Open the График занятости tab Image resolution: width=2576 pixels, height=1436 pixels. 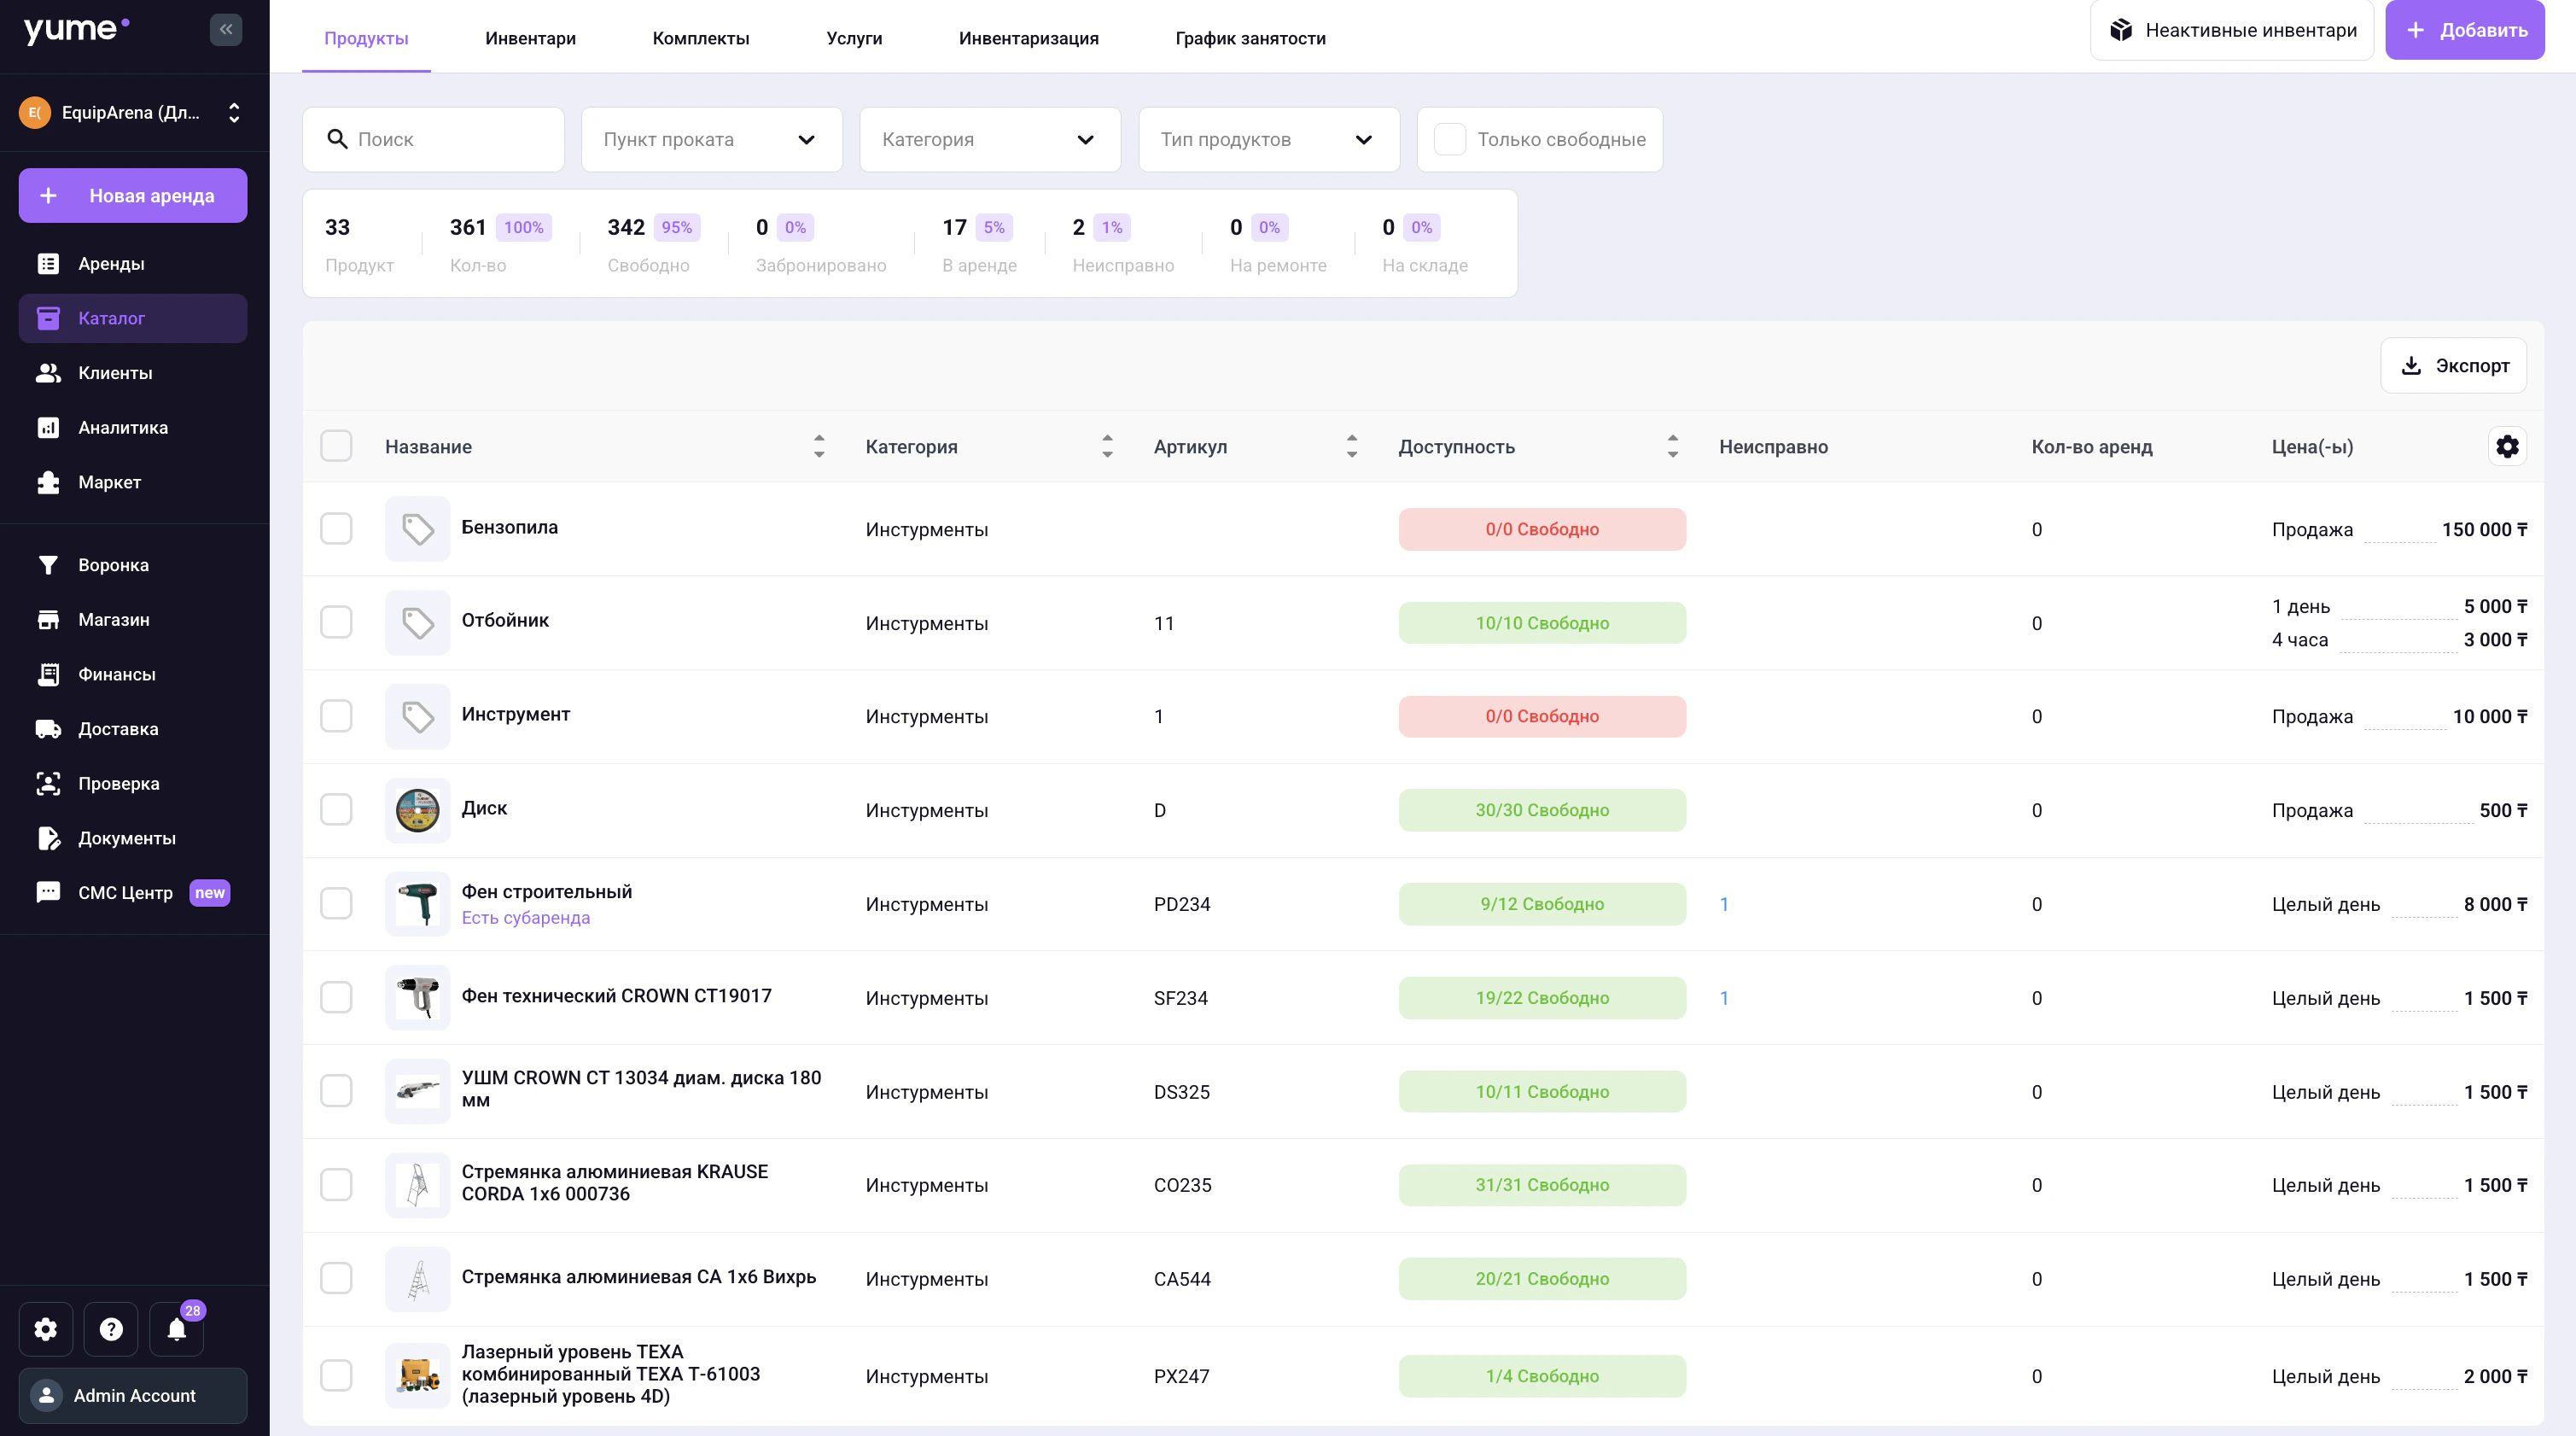[1250, 38]
